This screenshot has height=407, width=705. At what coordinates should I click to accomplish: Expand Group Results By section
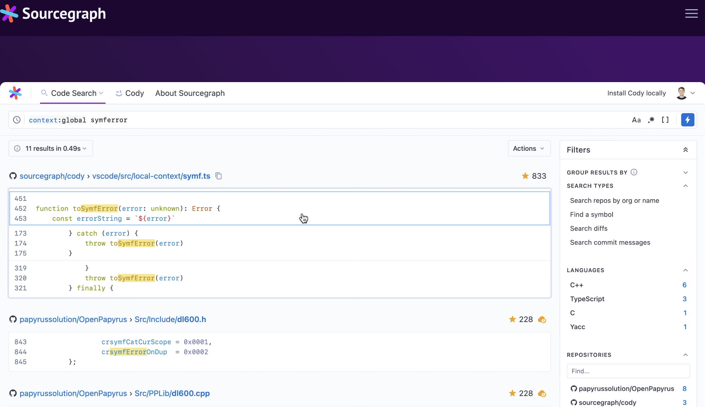(686, 172)
